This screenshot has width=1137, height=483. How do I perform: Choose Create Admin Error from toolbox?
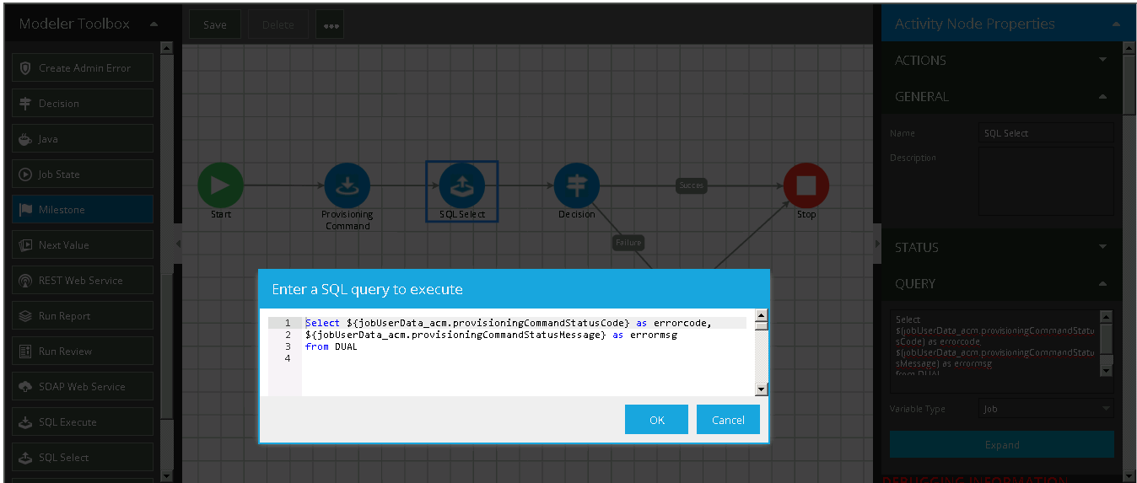83,68
